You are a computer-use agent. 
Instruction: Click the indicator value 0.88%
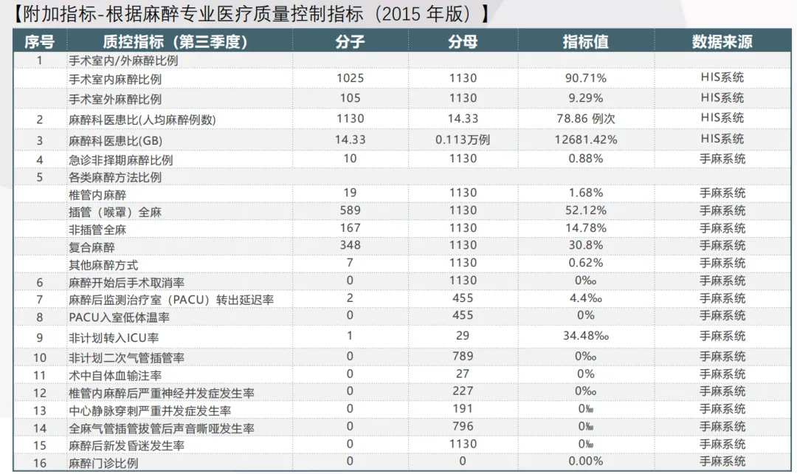(x=585, y=159)
